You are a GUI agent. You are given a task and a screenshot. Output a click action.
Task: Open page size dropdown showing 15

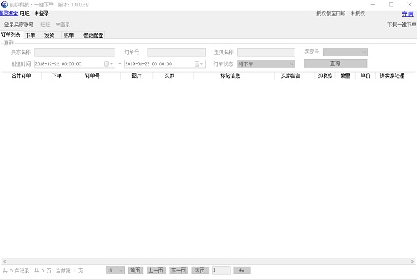pyautogui.click(x=115, y=270)
